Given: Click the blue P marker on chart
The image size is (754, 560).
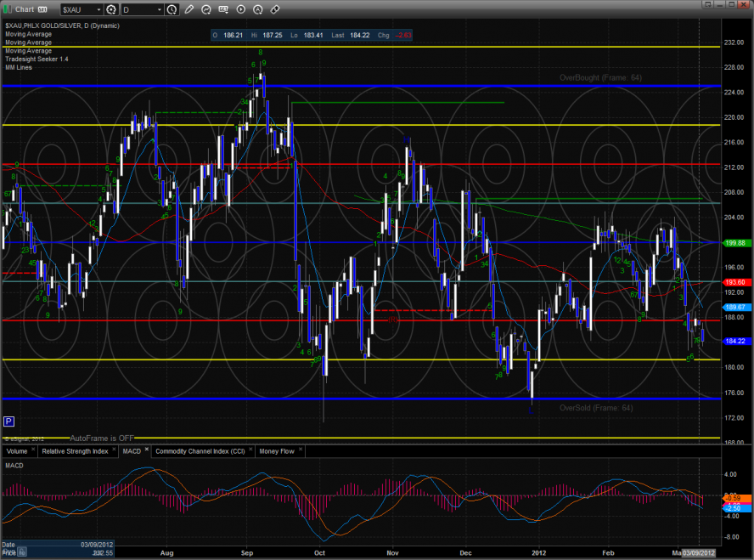Looking at the screenshot, I should click(x=8, y=421).
